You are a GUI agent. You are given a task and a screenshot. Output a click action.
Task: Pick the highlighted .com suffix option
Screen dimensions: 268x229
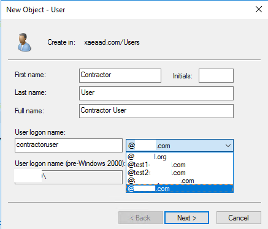tap(180, 189)
